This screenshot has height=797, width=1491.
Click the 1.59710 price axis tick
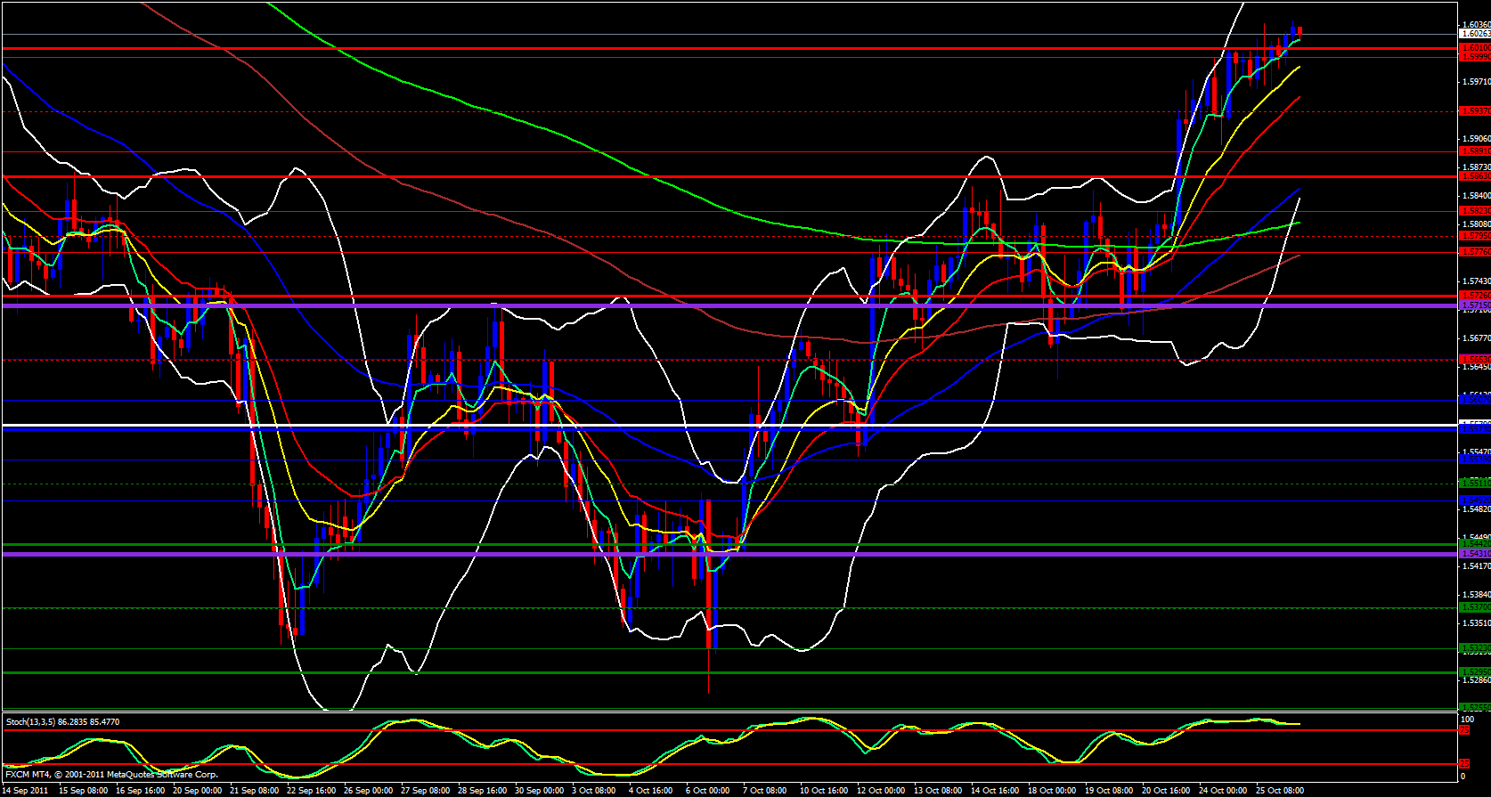(x=1474, y=82)
